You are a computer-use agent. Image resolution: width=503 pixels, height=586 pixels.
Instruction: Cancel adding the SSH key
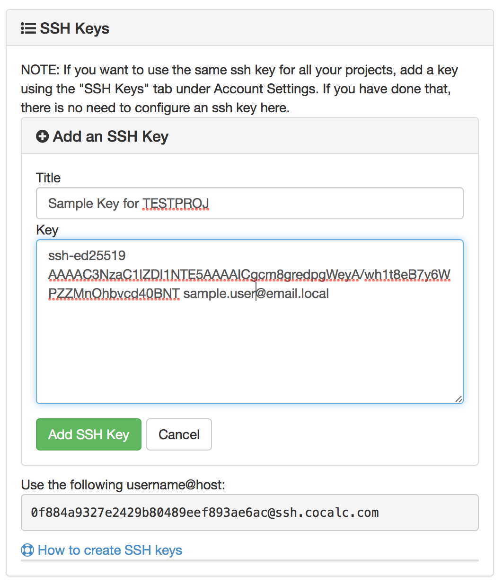[179, 434]
